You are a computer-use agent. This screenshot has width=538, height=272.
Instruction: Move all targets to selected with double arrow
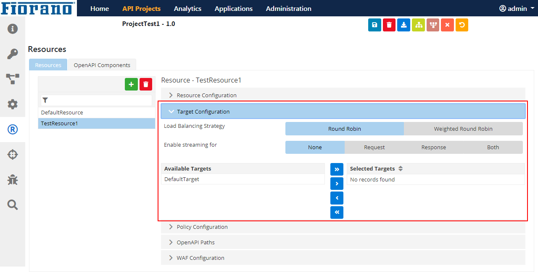tap(337, 169)
